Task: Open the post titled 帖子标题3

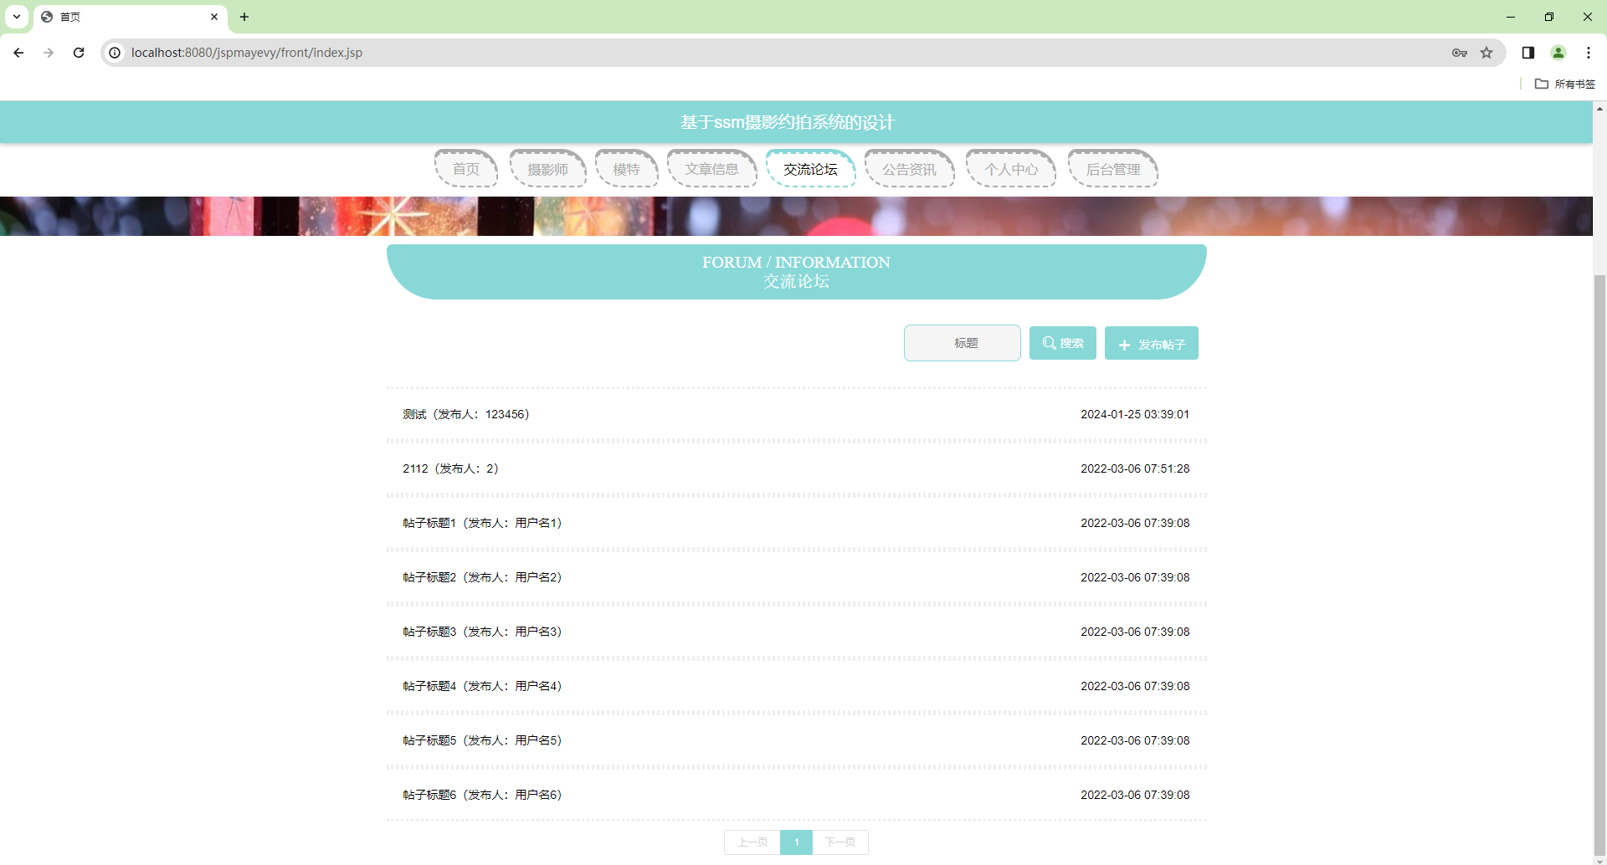Action: tap(481, 631)
